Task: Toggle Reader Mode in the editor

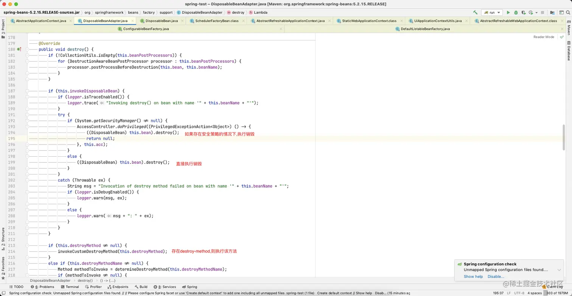Action: [x=544, y=37]
